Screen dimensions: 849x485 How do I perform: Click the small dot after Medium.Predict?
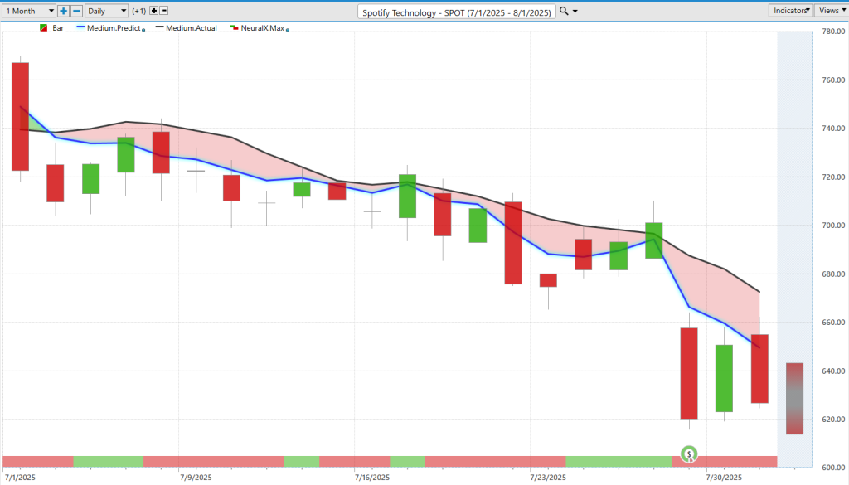coord(143,30)
